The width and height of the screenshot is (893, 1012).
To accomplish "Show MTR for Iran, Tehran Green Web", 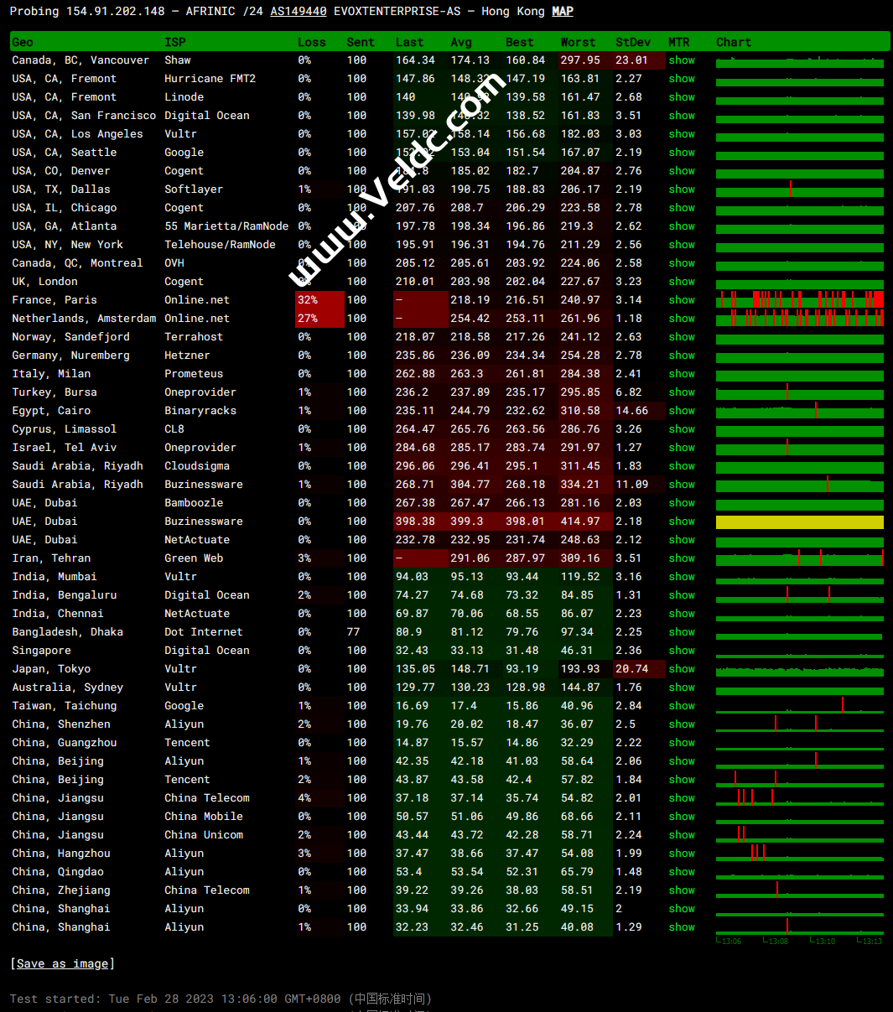I will click(x=682, y=558).
